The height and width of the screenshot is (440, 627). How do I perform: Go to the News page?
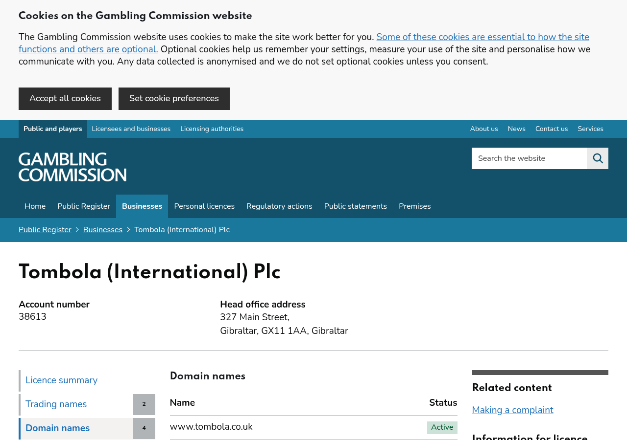coord(516,129)
